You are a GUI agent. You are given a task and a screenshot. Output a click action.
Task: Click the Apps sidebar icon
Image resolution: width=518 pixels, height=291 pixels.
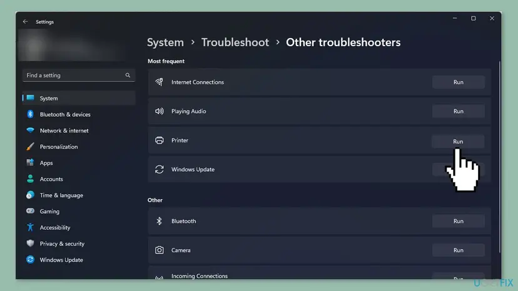(x=31, y=162)
